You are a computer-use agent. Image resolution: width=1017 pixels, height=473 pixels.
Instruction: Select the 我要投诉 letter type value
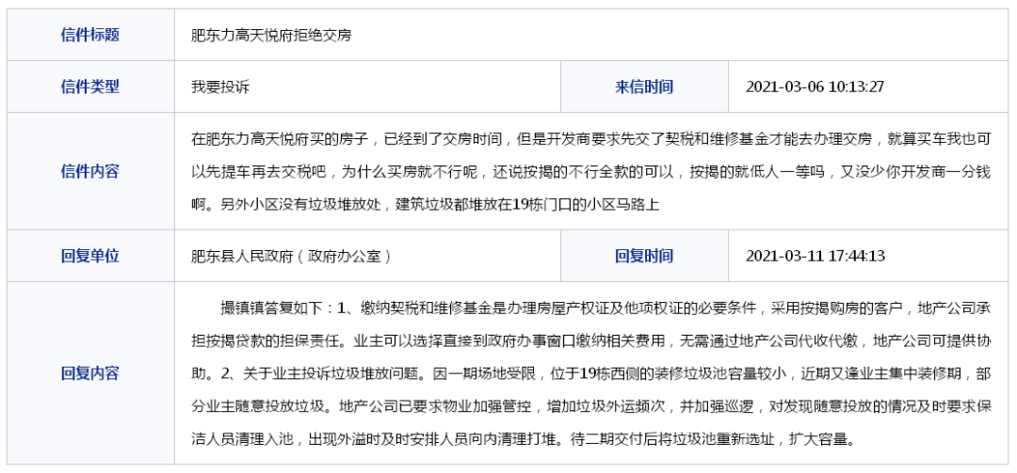click(x=220, y=87)
